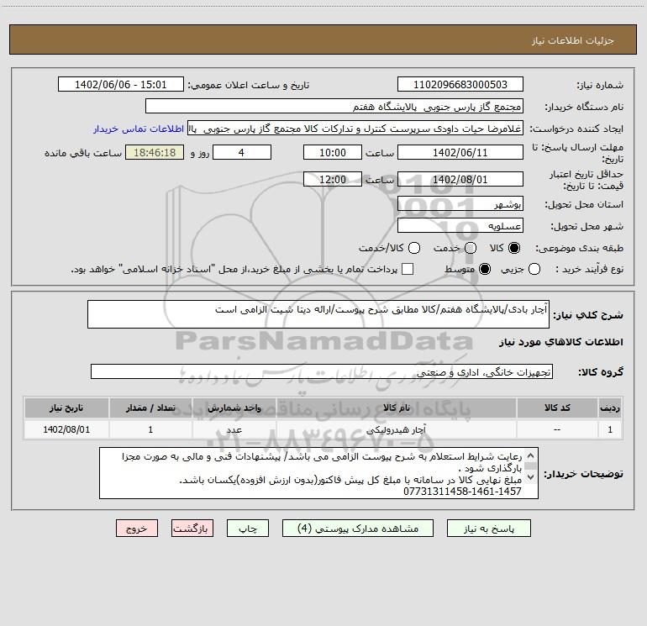647x626 pixels.
Task: Click general description text area آچار بادی
Action: tap(318, 314)
